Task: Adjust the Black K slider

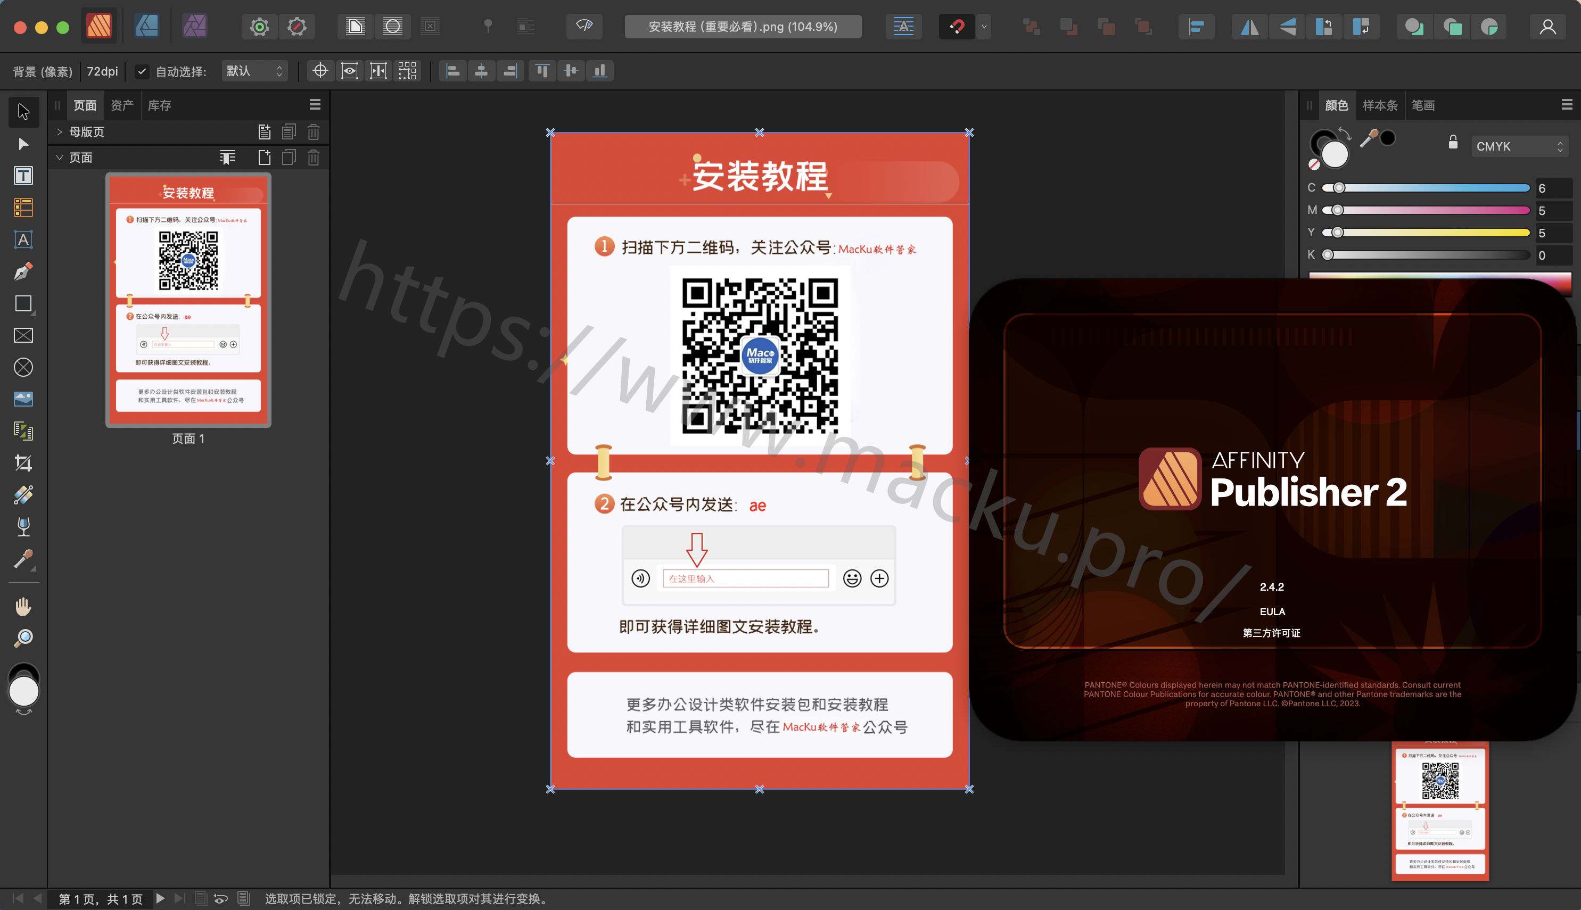Action: pos(1426,254)
